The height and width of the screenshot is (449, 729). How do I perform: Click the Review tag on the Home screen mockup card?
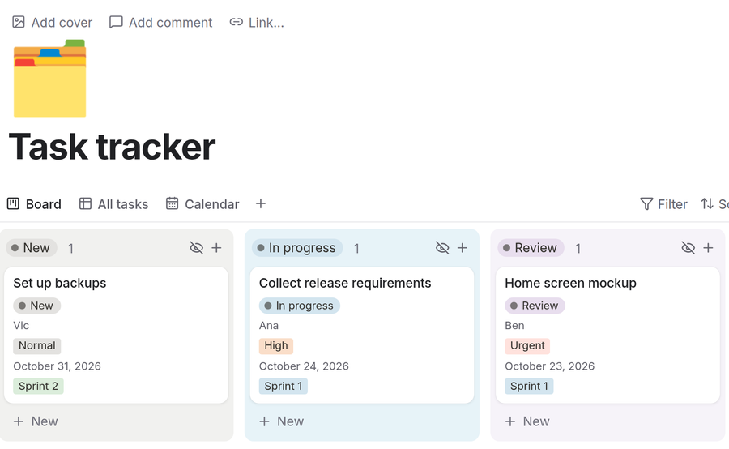point(535,306)
